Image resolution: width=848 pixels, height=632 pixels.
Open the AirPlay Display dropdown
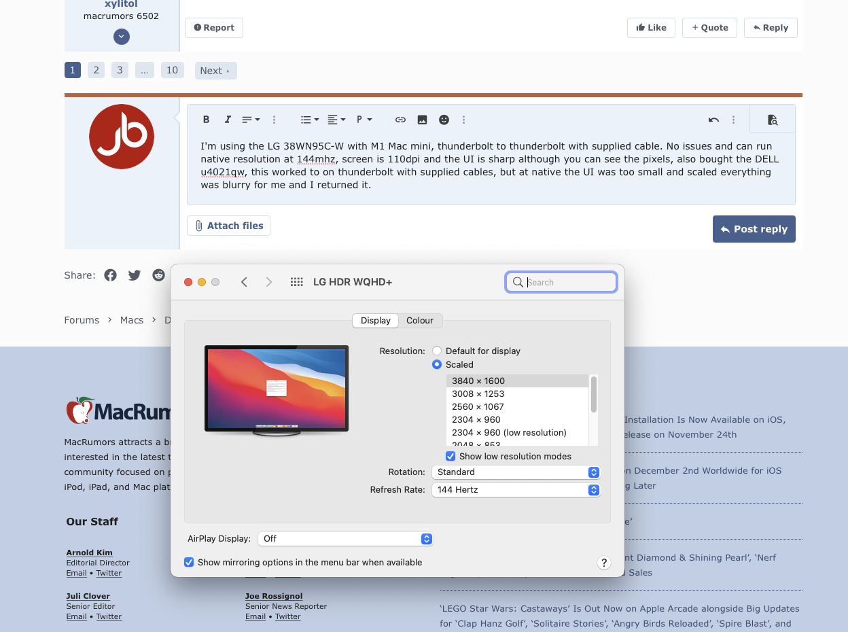point(345,538)
